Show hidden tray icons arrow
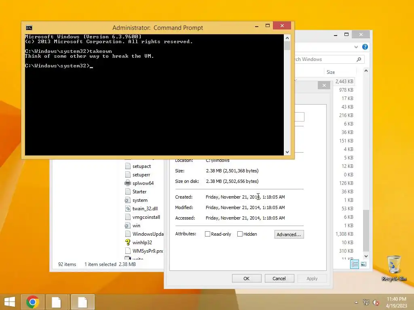This screenshot has width=414, height=310. (x=357, y=302)
